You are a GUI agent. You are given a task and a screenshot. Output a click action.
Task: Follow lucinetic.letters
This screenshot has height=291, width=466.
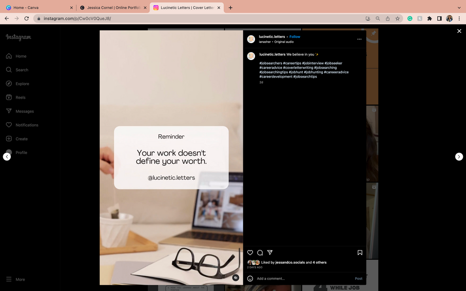pos(295,37)
